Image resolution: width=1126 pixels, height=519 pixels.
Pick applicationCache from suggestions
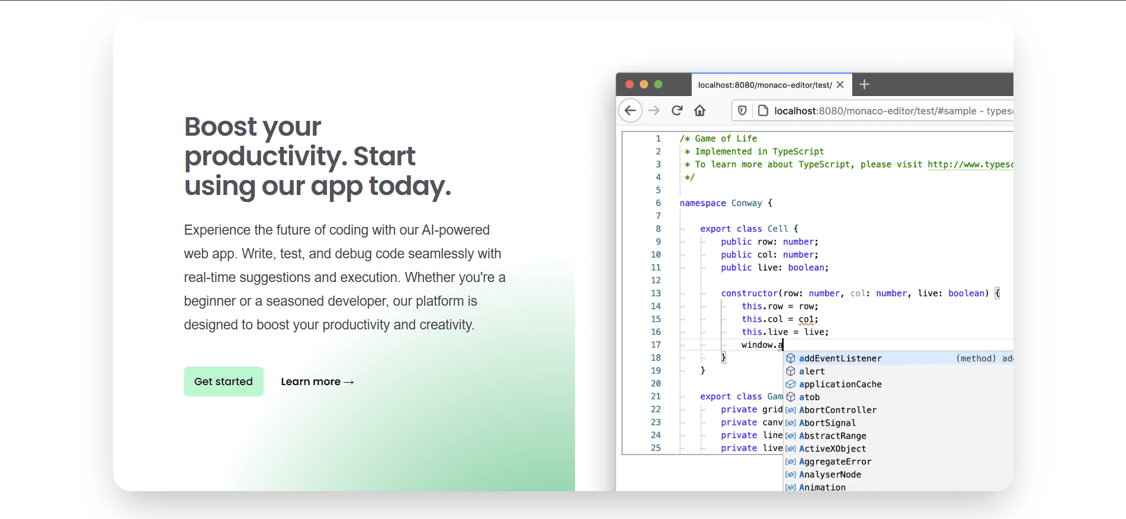[x=840, y=385]
